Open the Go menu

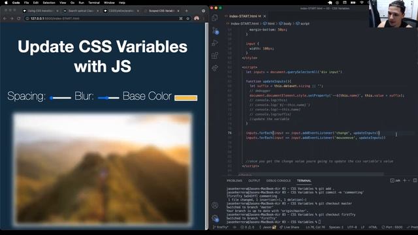(x=72, y=3)
